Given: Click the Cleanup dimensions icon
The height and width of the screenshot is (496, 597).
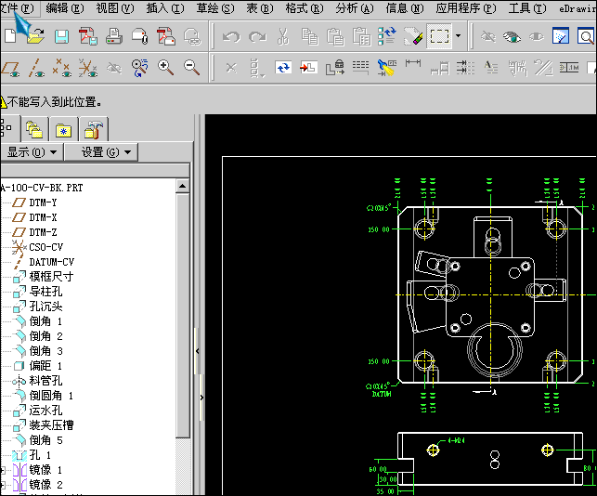Looking at the screenshot, I should pyautogui.click(x=465, y=68).
